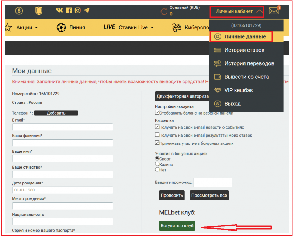Click the E-mail input field
This screenshot has height=239, width=295.
click(x=62, y=127)
